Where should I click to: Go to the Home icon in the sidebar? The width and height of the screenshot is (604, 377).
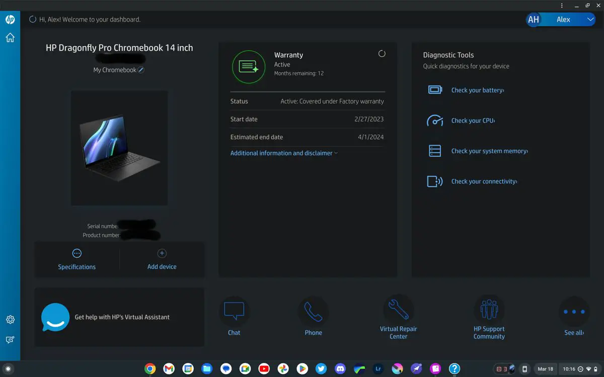tap(10, 38)
